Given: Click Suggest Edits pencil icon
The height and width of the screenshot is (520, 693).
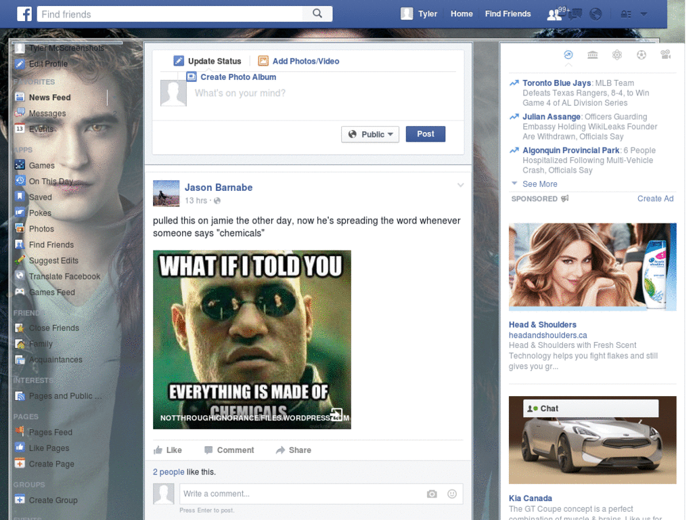Looking at the screenshot, I should pos(20,261).
